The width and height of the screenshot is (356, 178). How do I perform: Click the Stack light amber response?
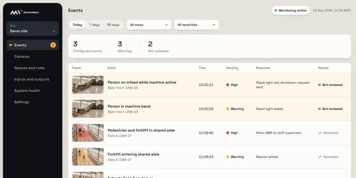270,109
